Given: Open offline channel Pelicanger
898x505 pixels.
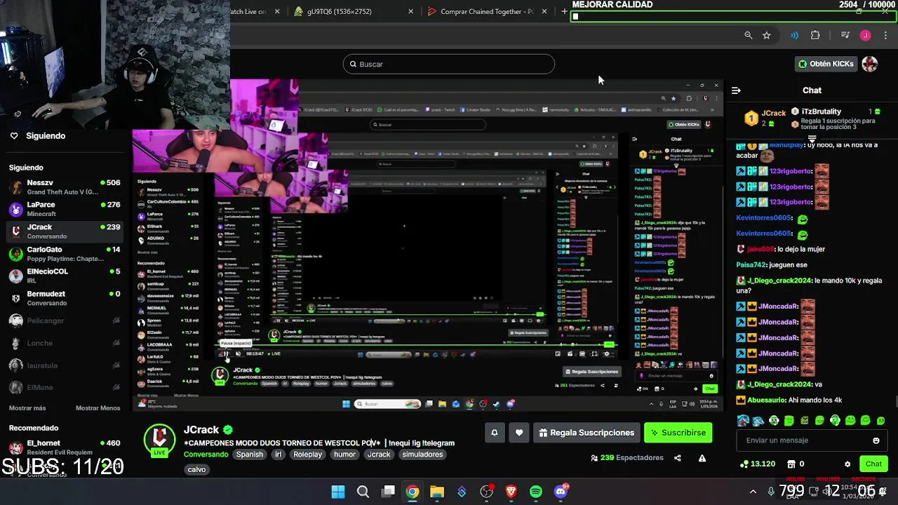Looking at the screenshot, I should click(65, 321).
